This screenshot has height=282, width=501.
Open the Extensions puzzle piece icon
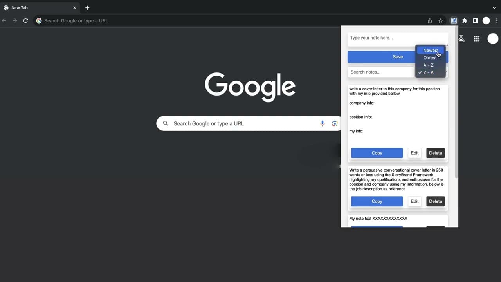[x=465, y=21]
